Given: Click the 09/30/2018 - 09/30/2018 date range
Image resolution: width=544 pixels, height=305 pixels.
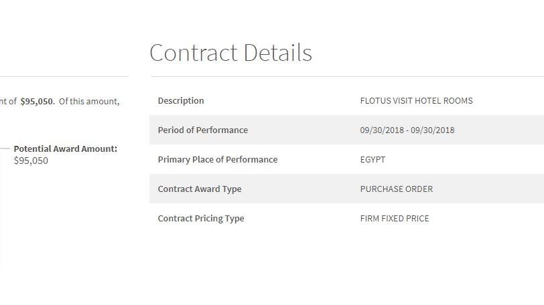Looking at the screenshot, I should tap(407, 130).
